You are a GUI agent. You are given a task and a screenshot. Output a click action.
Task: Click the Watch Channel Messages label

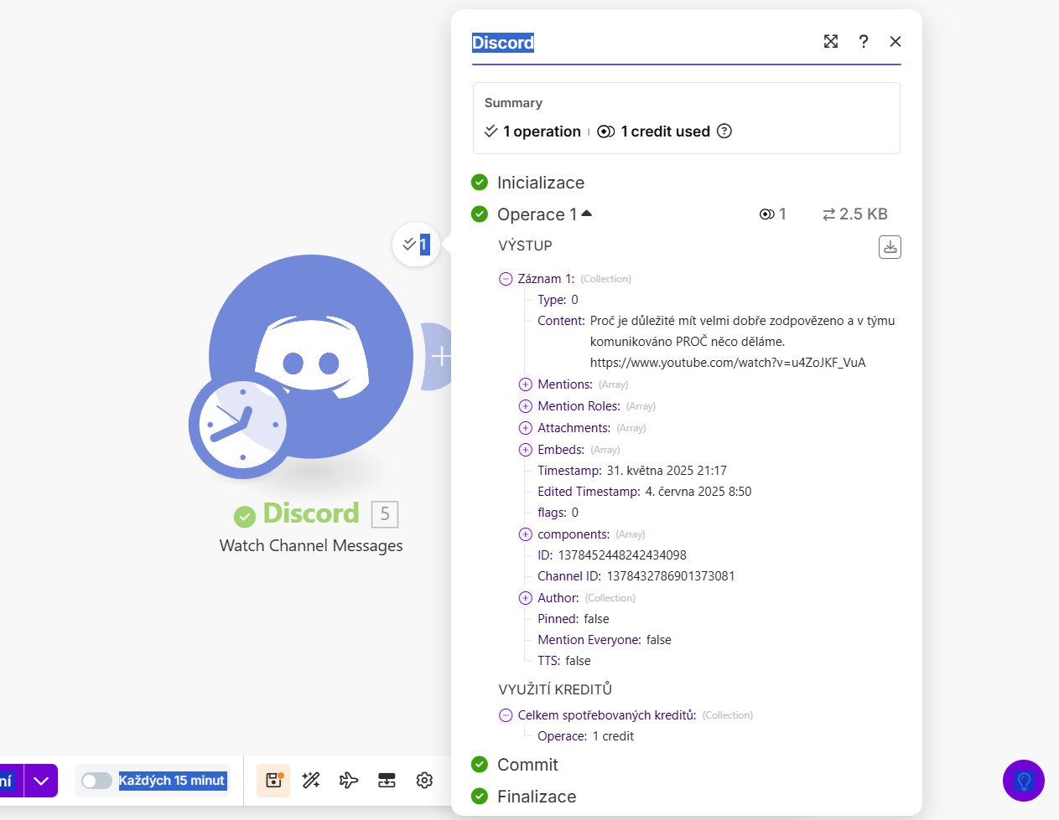(311, 546)
